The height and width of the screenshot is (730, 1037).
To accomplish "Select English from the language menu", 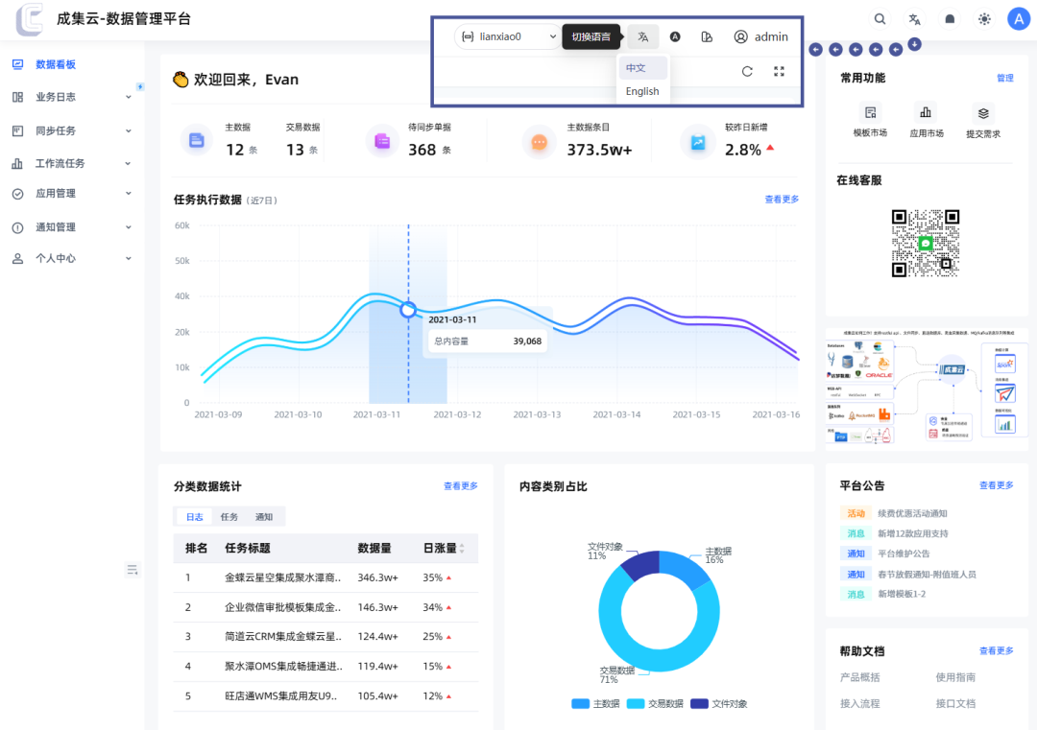I will [x=642, y=91].
